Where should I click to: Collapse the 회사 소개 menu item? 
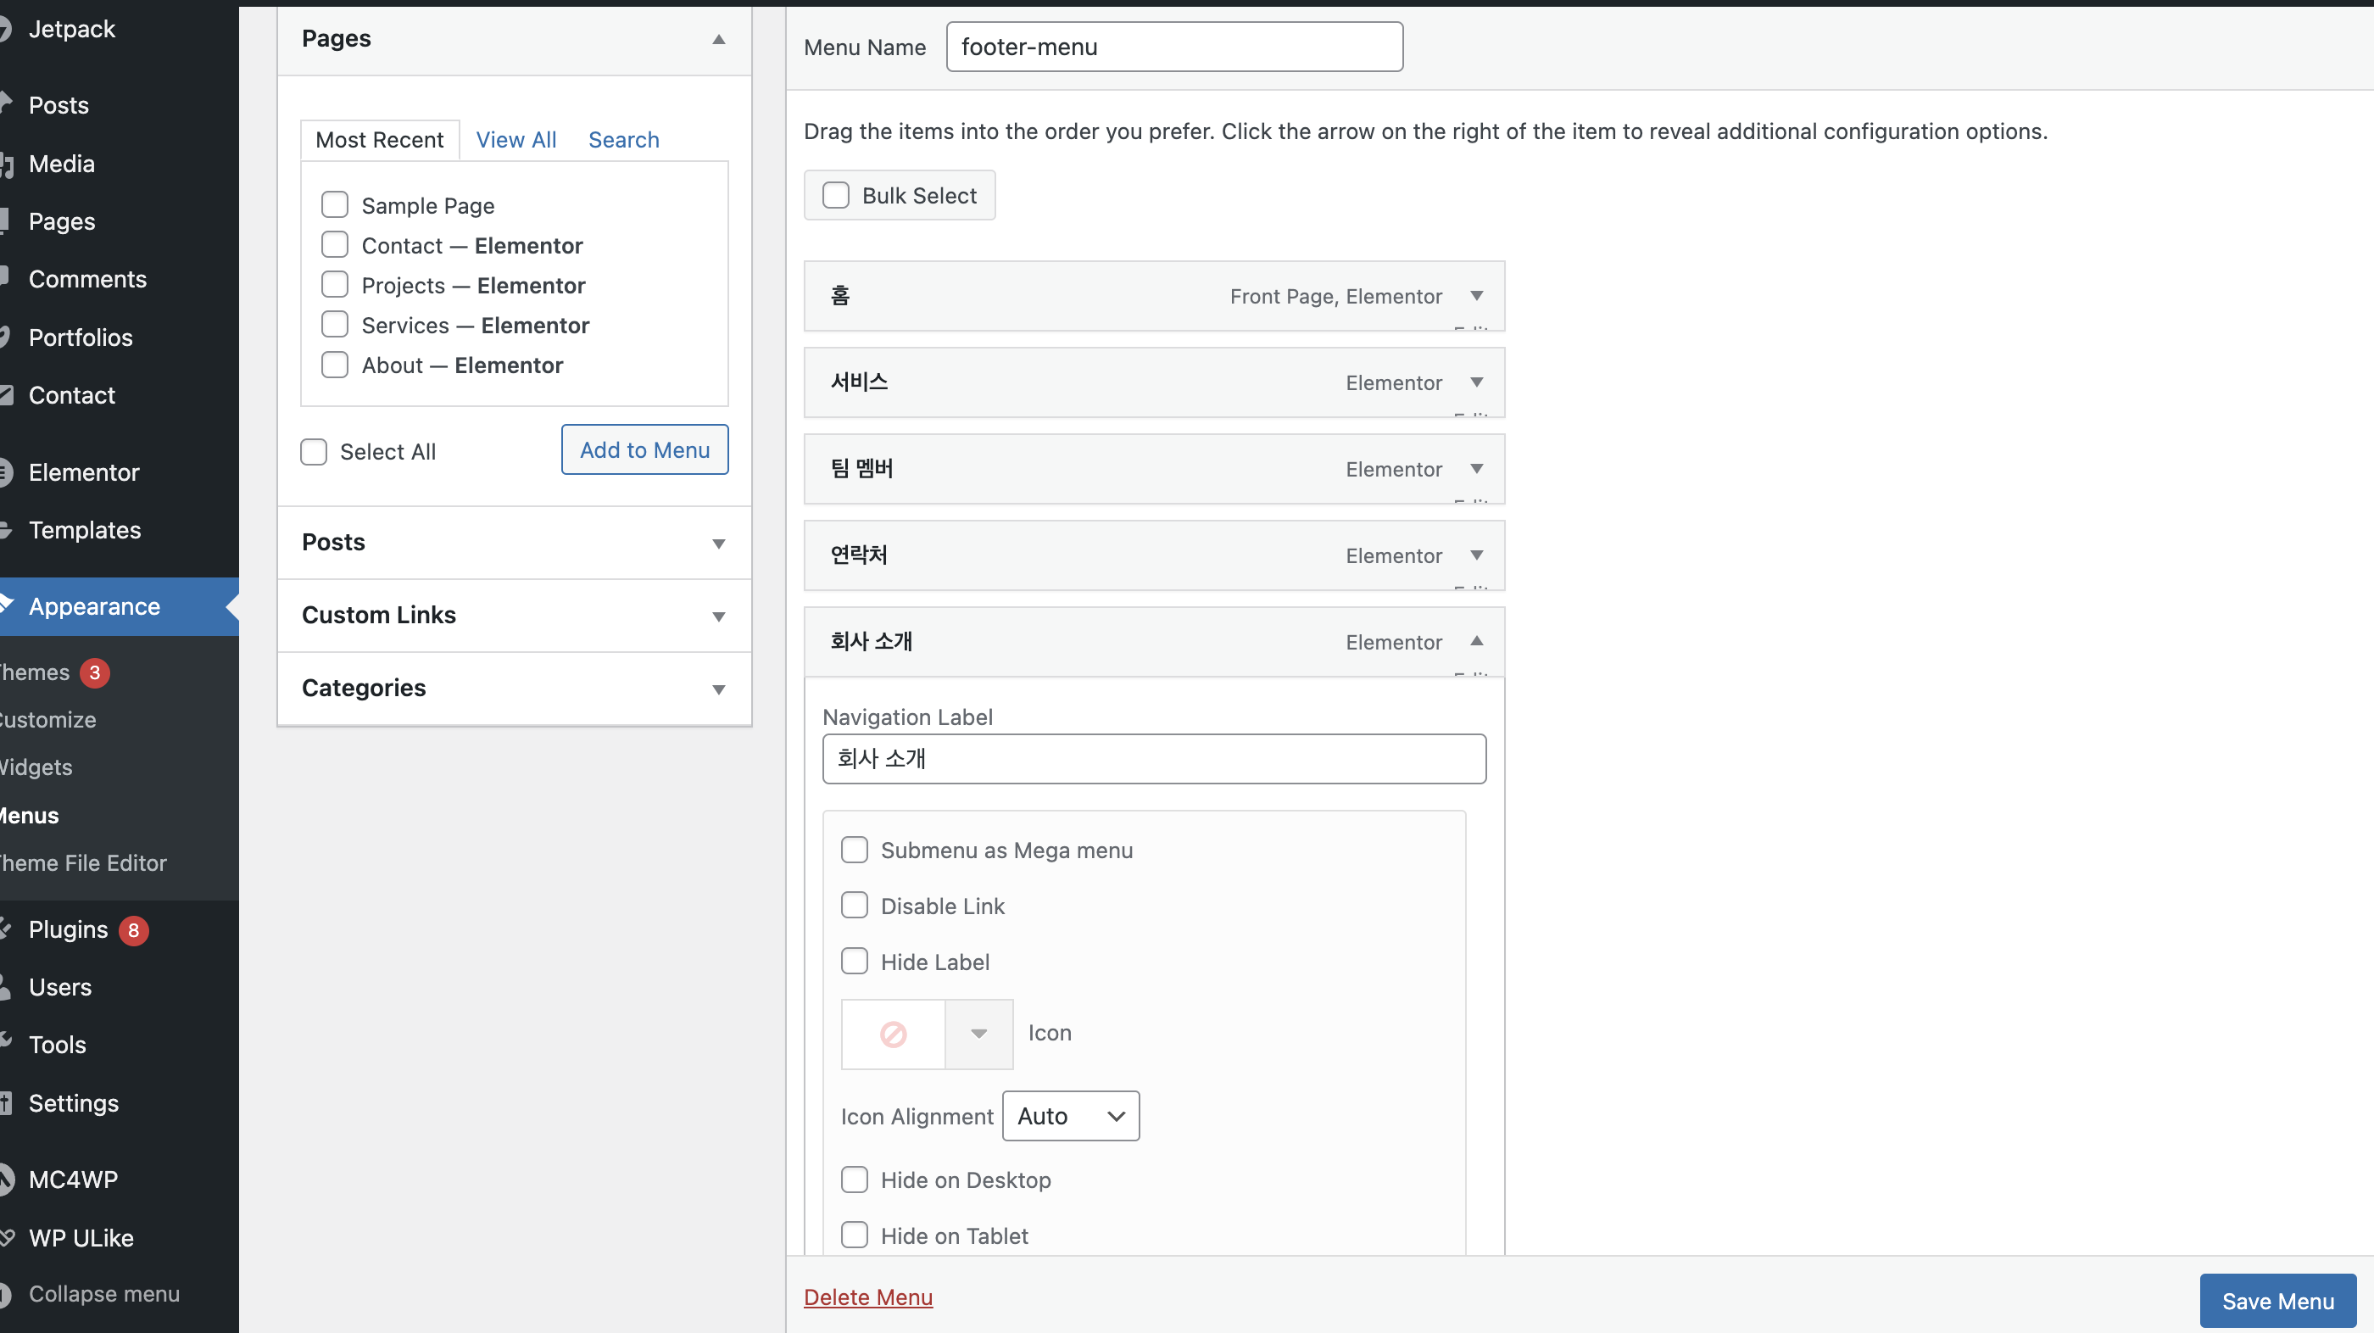click(1476, 642)
